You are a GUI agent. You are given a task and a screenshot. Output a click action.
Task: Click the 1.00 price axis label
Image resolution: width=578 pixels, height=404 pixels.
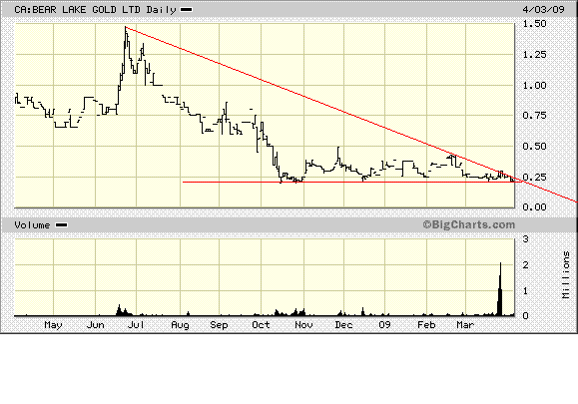click(534, 86)
